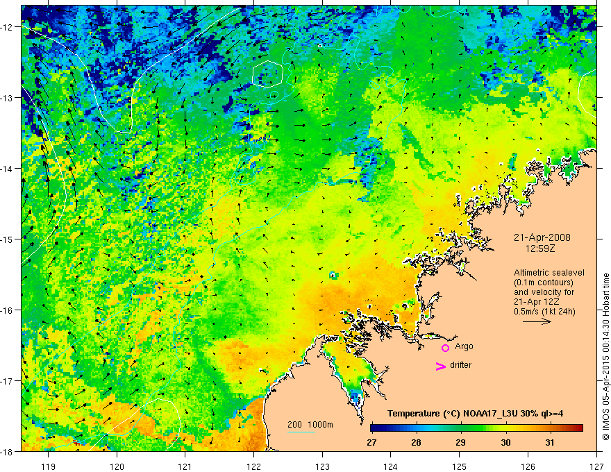The height and width of the screenshot is (472, 611).
Task: Click longitude axis label 120
Action: (117, 466)
